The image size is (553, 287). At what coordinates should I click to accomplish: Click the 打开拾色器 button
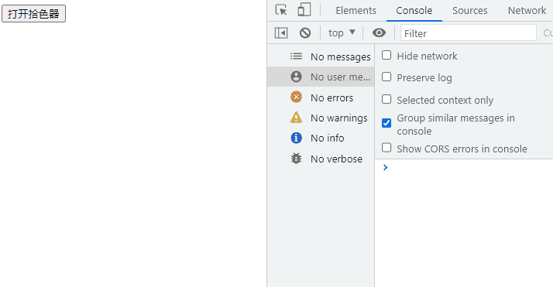pyautogui.click(x=33, y=14)
